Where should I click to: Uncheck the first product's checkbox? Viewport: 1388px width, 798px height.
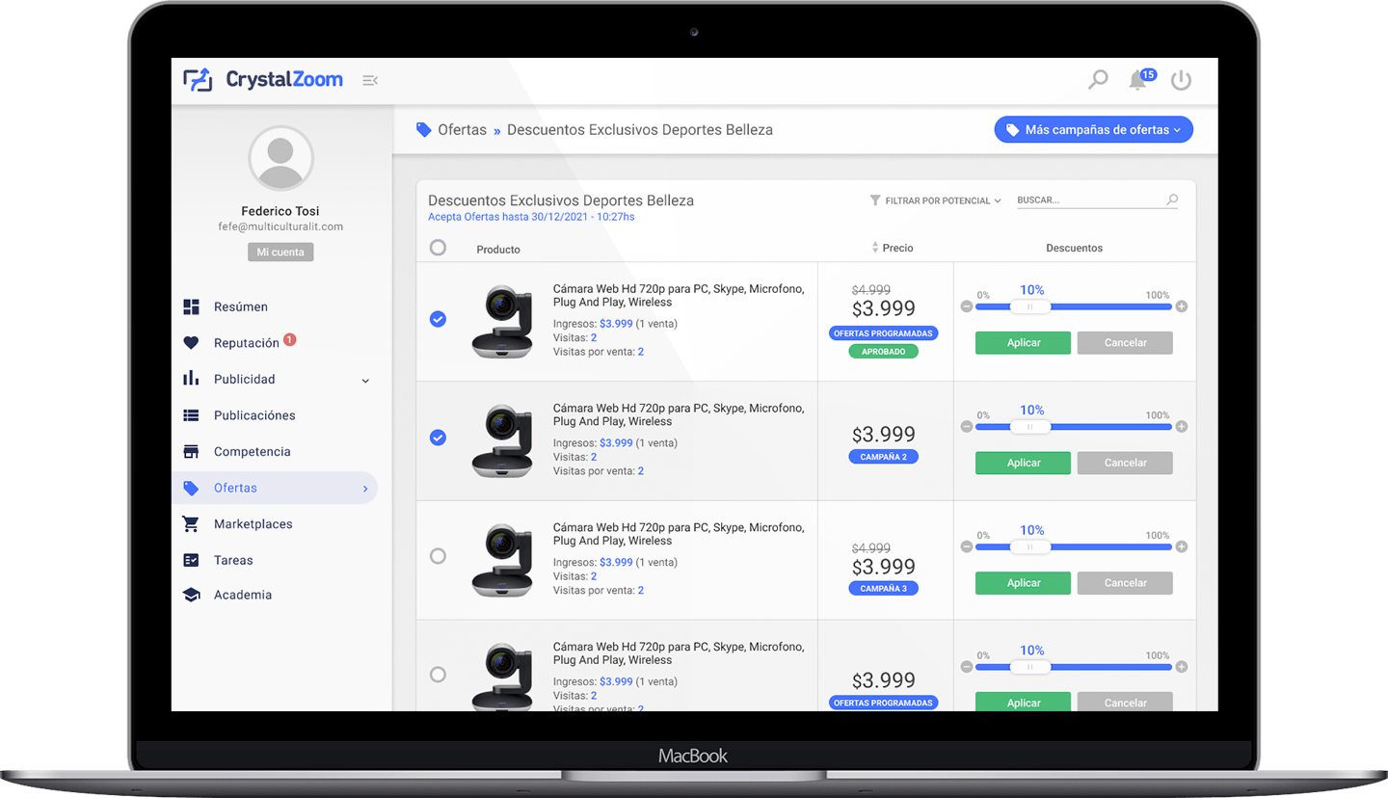click(438, 319)
